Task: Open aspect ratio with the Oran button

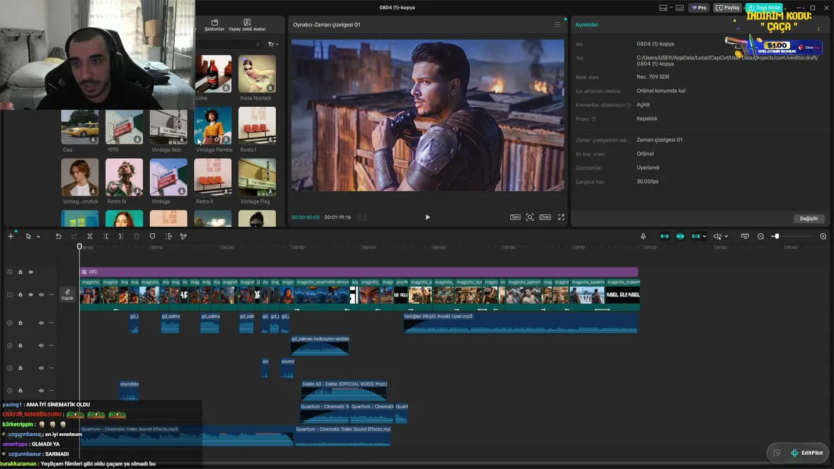Action: pyautogui.click(x=545, y=217)
